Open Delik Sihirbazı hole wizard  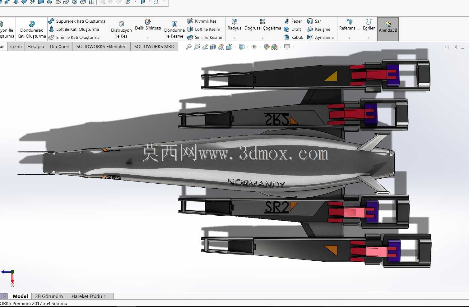pyautogui.click(x=148, y=25)
